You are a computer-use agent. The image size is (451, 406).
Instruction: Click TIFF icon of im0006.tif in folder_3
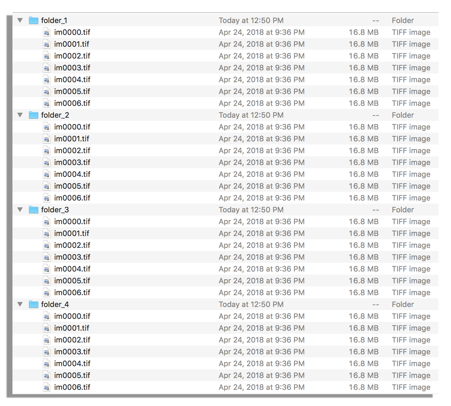(x=47, y=293)
